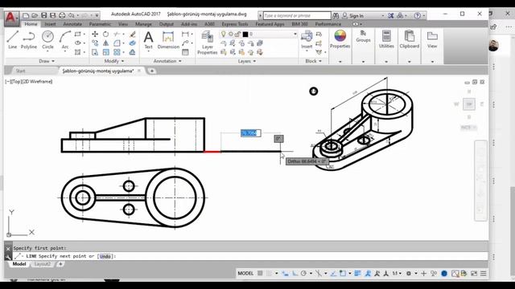The image size is (515, 289).
Task: Select the Line tool
Action: point(13,39)
